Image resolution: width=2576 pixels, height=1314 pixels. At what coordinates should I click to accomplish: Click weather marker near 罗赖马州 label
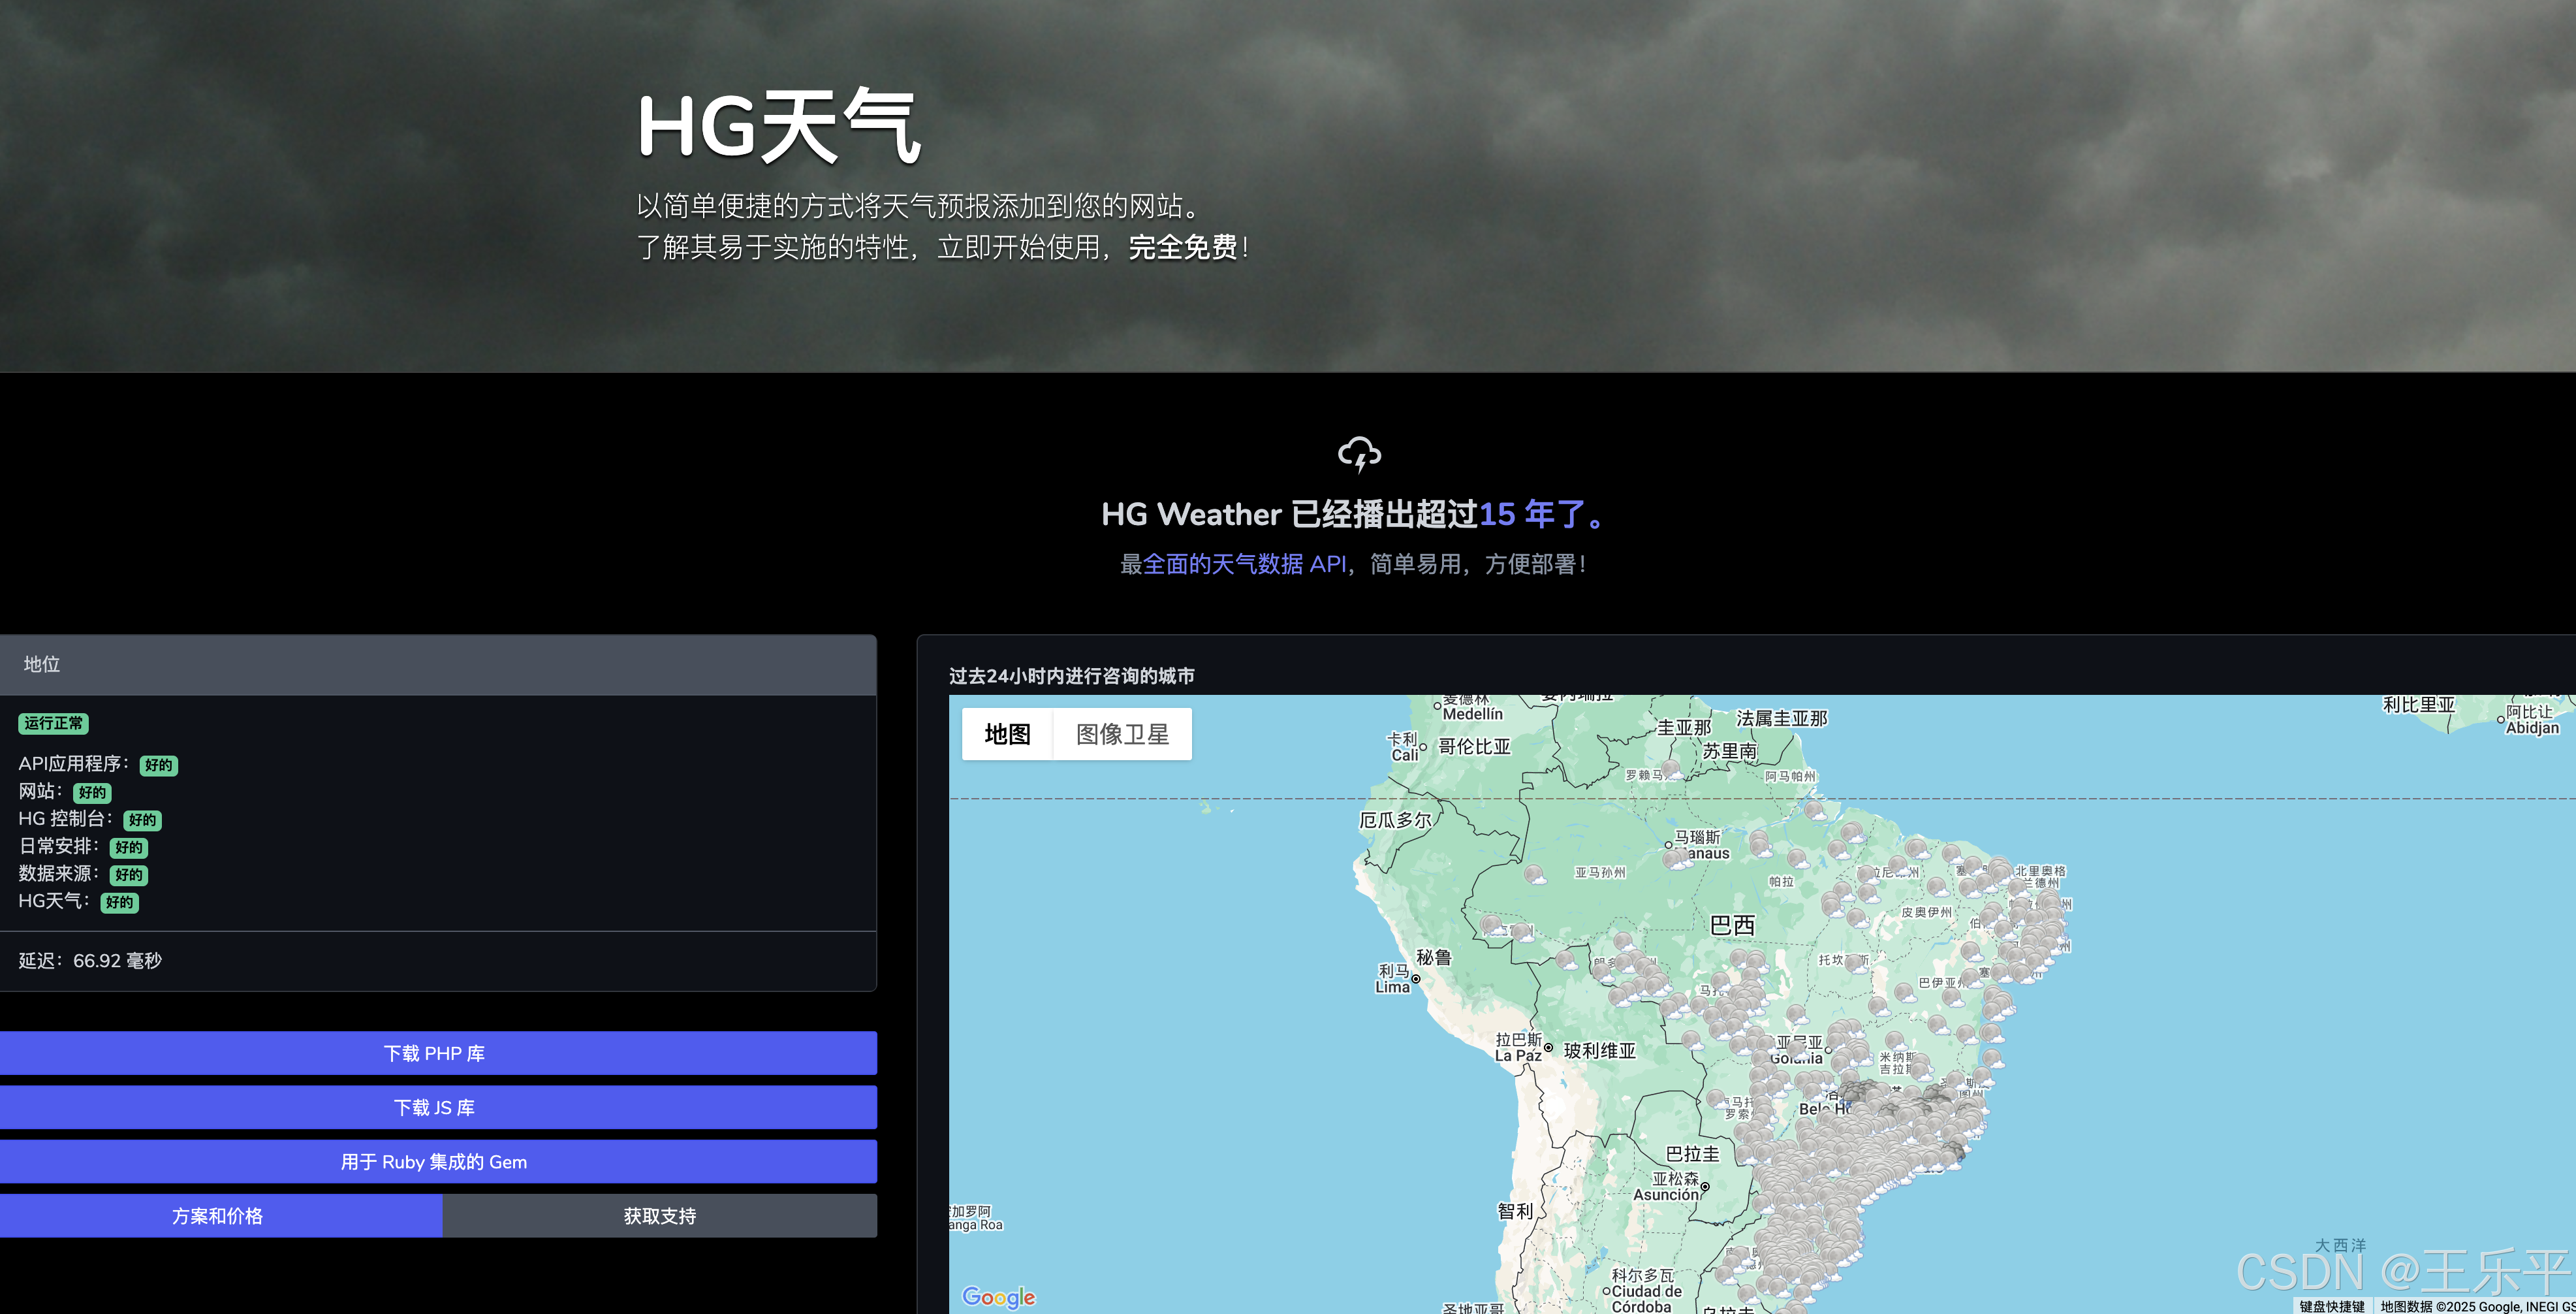(1670, 769)
